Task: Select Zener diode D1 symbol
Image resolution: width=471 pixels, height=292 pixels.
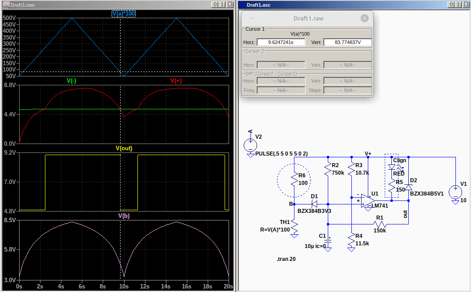Action: (x=314, y=204)
